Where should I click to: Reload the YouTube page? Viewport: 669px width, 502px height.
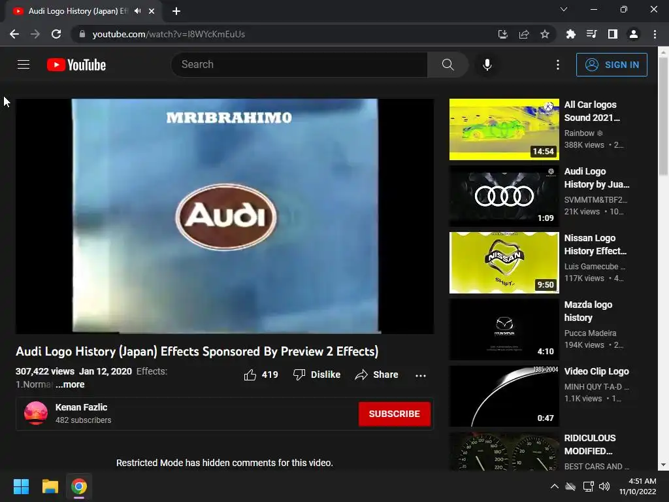tap(56, 34)
